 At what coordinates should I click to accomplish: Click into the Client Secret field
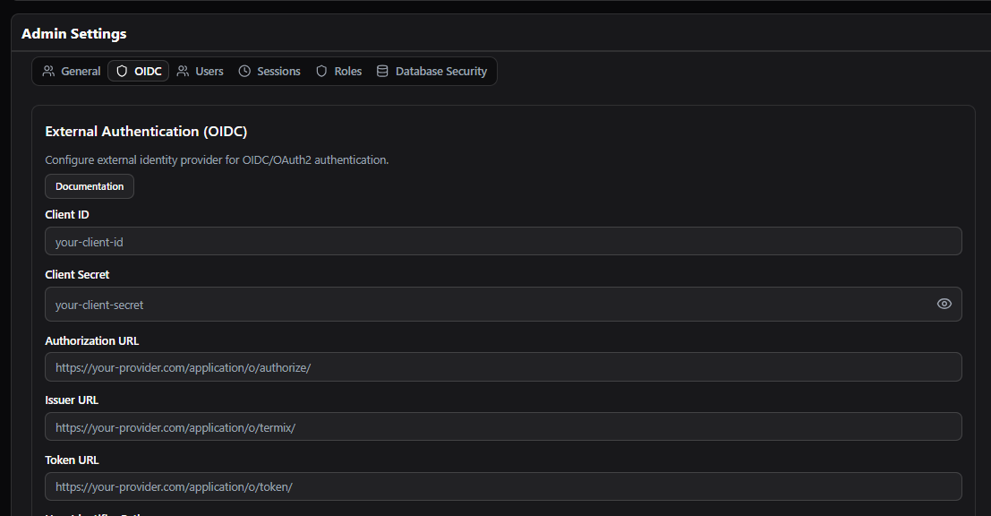483,305
